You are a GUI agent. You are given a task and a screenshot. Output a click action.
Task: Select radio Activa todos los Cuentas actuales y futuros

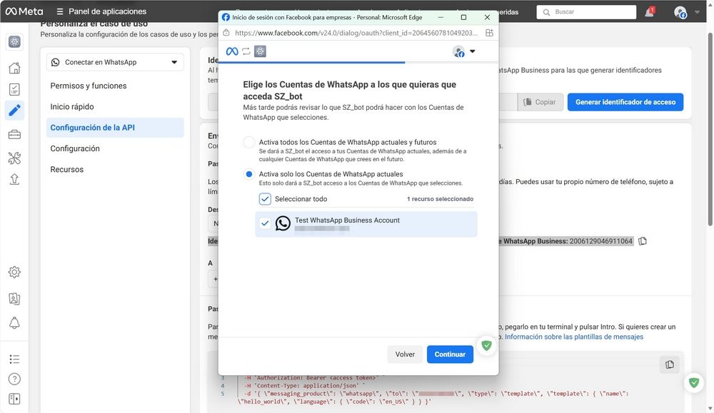click(x=249, y=142)
